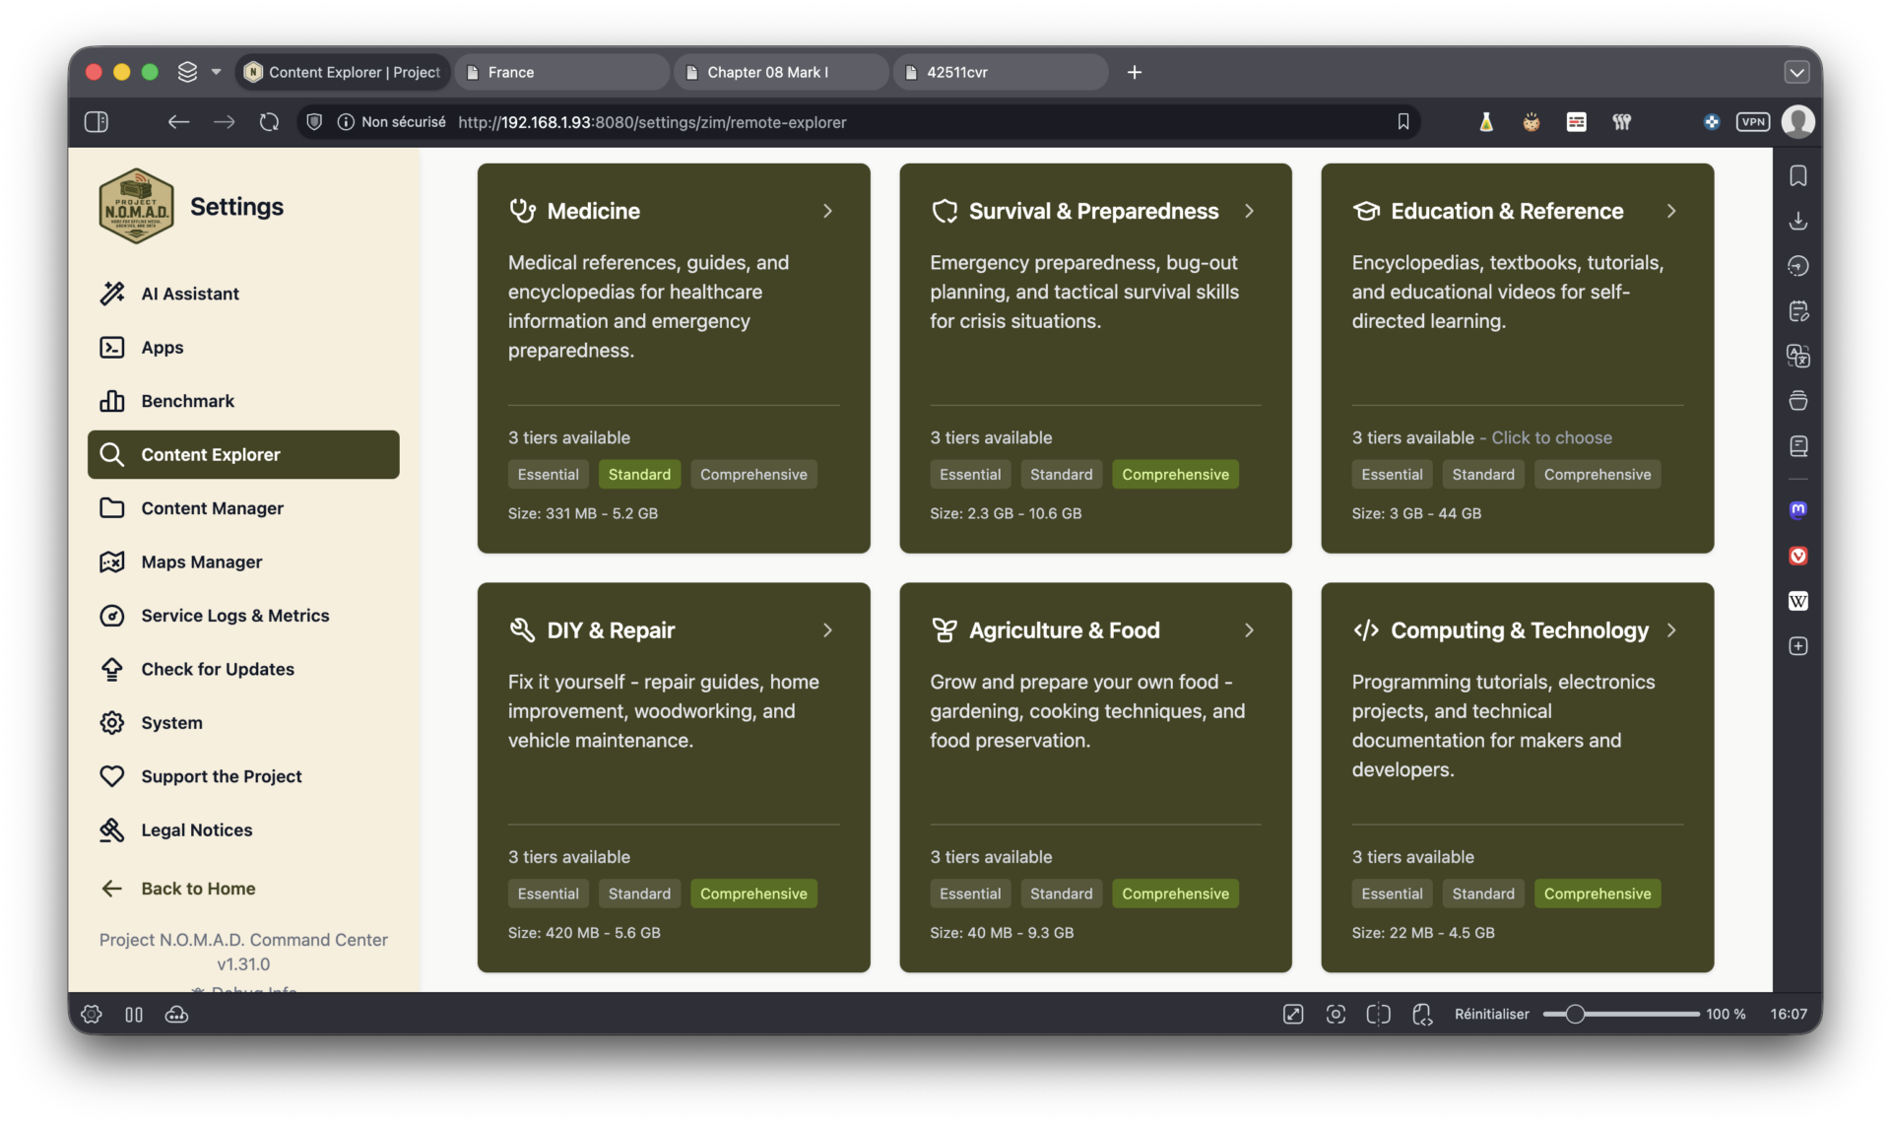Screen dimensions: 1891x1125
Task: Click the browser reload page icon
Action: coord(269,122)
